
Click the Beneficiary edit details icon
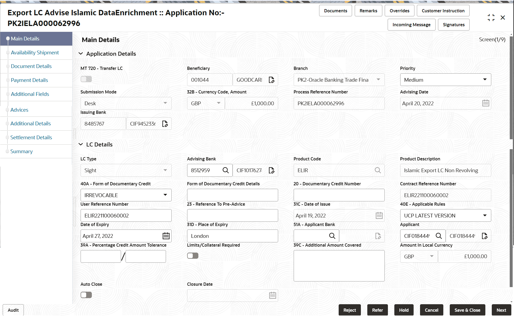click(x=271, y=80)
